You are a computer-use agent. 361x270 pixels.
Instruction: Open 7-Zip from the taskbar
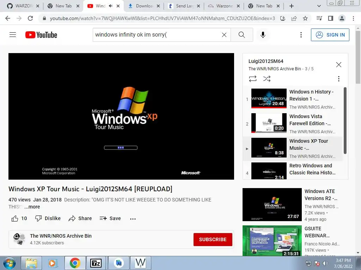coord(96,263)
